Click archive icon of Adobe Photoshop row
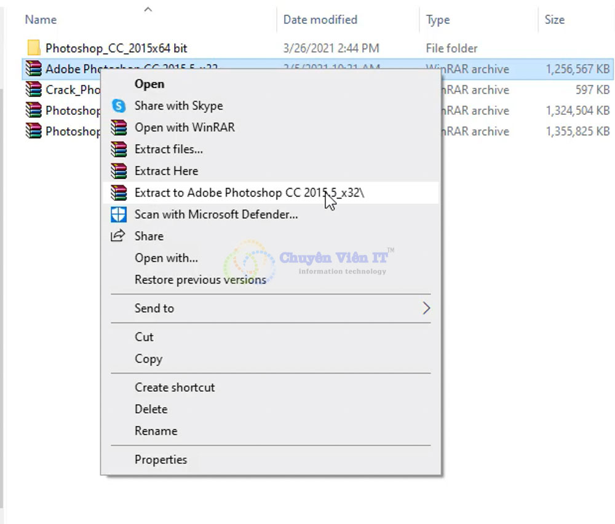 coord(33,69)
